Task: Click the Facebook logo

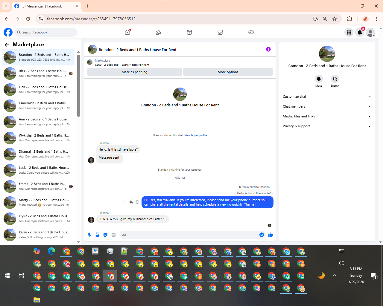Action: pos(8,32)
